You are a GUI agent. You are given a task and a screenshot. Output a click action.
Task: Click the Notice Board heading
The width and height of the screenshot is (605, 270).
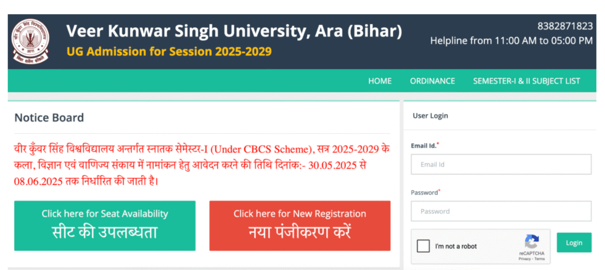(x=49, y=117)
